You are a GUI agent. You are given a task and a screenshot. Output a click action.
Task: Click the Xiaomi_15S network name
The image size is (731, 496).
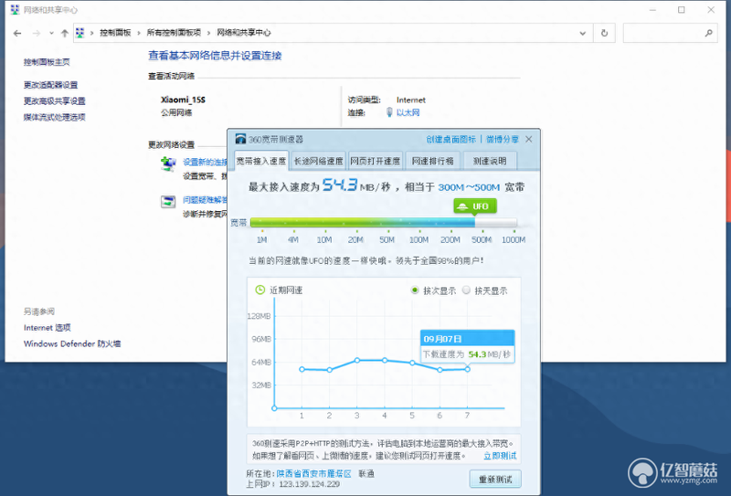click(184, 100)
